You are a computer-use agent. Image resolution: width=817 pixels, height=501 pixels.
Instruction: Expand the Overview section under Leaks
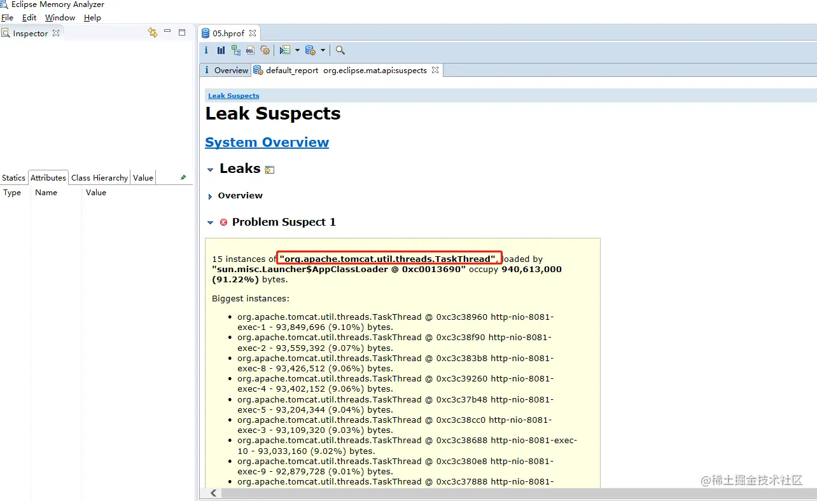pyautogui.click(x=211, y=196)
